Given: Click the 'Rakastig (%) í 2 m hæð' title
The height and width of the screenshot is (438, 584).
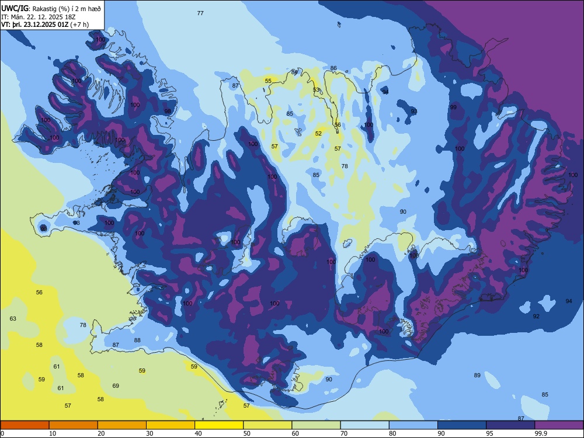Looking at the screenshot, I should [x=67, y=9].
